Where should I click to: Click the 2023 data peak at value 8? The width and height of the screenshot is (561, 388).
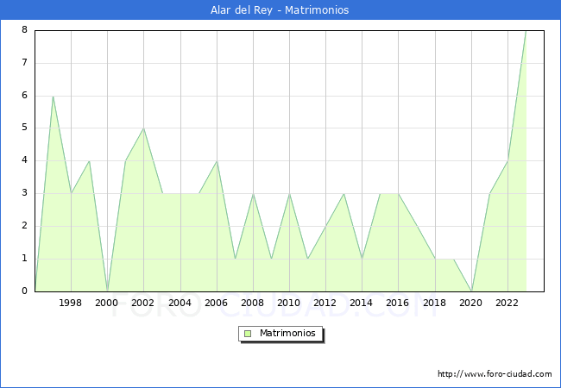click(525, 31)
